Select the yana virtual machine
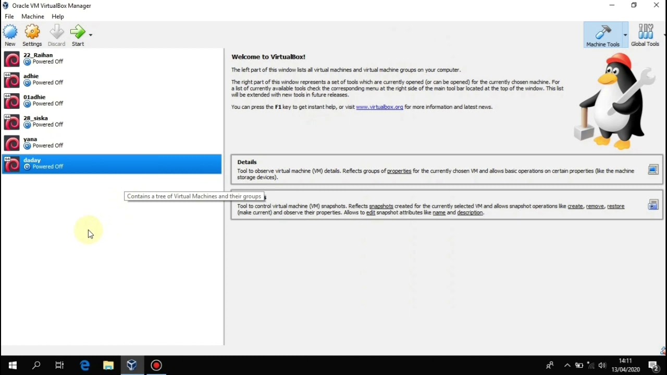This screenshot has height=375, width=667. [112, 143]
